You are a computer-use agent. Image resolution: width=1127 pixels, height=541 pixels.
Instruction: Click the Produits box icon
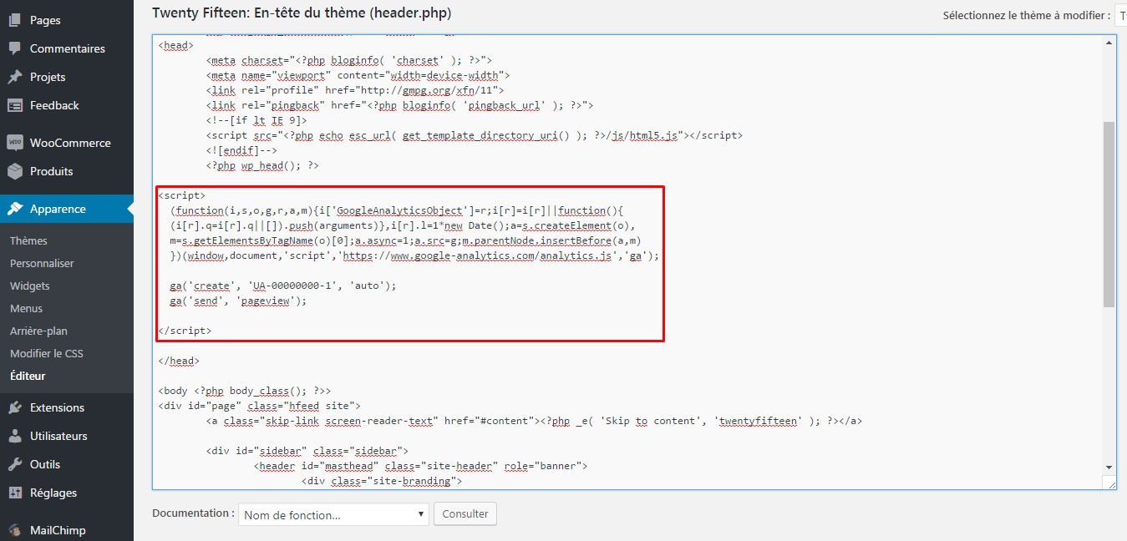pyautogui.click(x=15, y=171)
